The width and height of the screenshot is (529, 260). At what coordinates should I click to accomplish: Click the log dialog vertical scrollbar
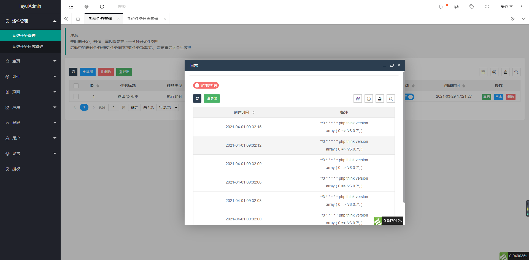point(404,137)
